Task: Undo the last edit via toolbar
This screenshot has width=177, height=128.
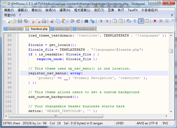Action: 72,21
